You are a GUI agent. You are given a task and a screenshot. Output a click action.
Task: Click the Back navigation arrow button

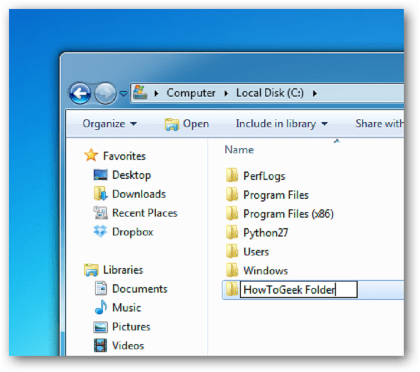80,93
